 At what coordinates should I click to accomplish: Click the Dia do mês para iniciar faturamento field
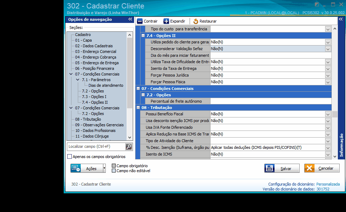[271, 55]
